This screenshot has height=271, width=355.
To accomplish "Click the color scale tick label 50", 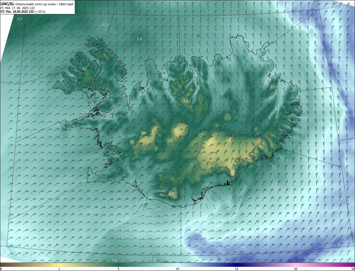I will 353,269.
